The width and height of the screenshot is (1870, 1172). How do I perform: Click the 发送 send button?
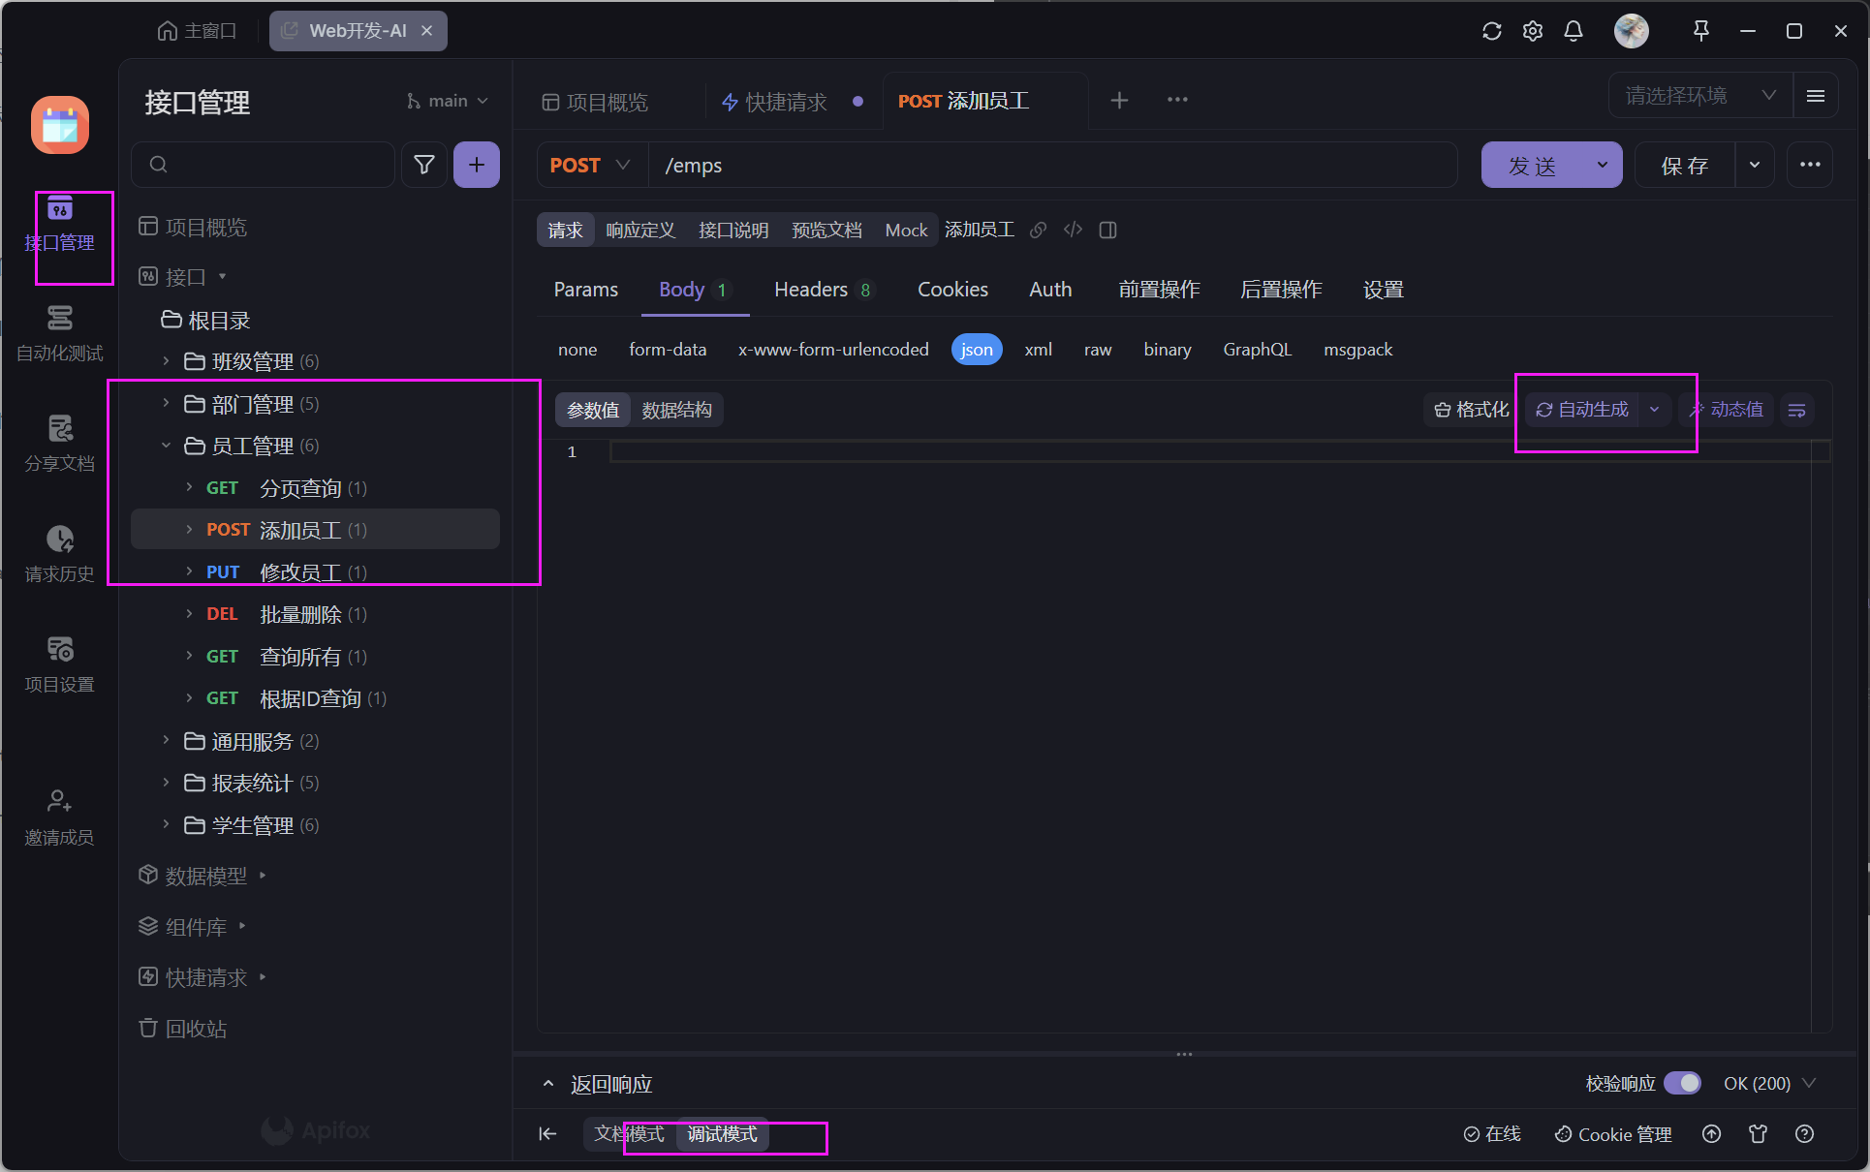(1533, 165)
